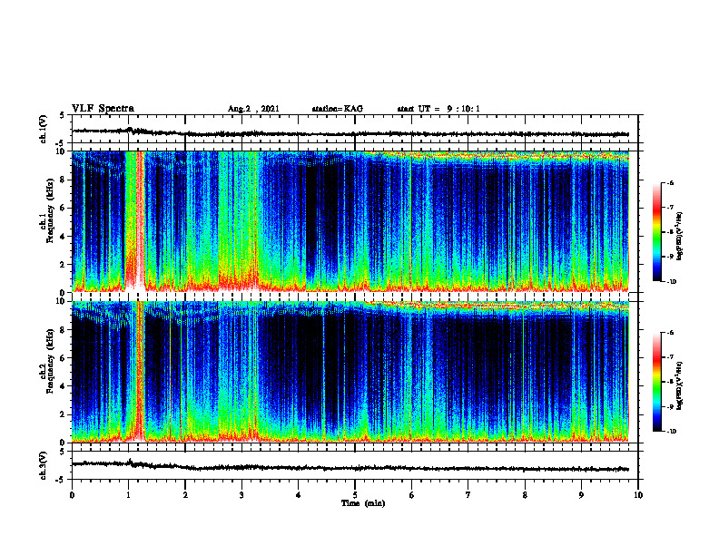Click the "5" volt tick on ch.1(V) panel

click(x=63, y=116)
